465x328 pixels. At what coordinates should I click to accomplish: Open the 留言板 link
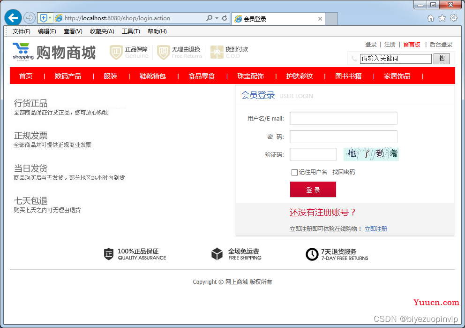coord(412,45)
